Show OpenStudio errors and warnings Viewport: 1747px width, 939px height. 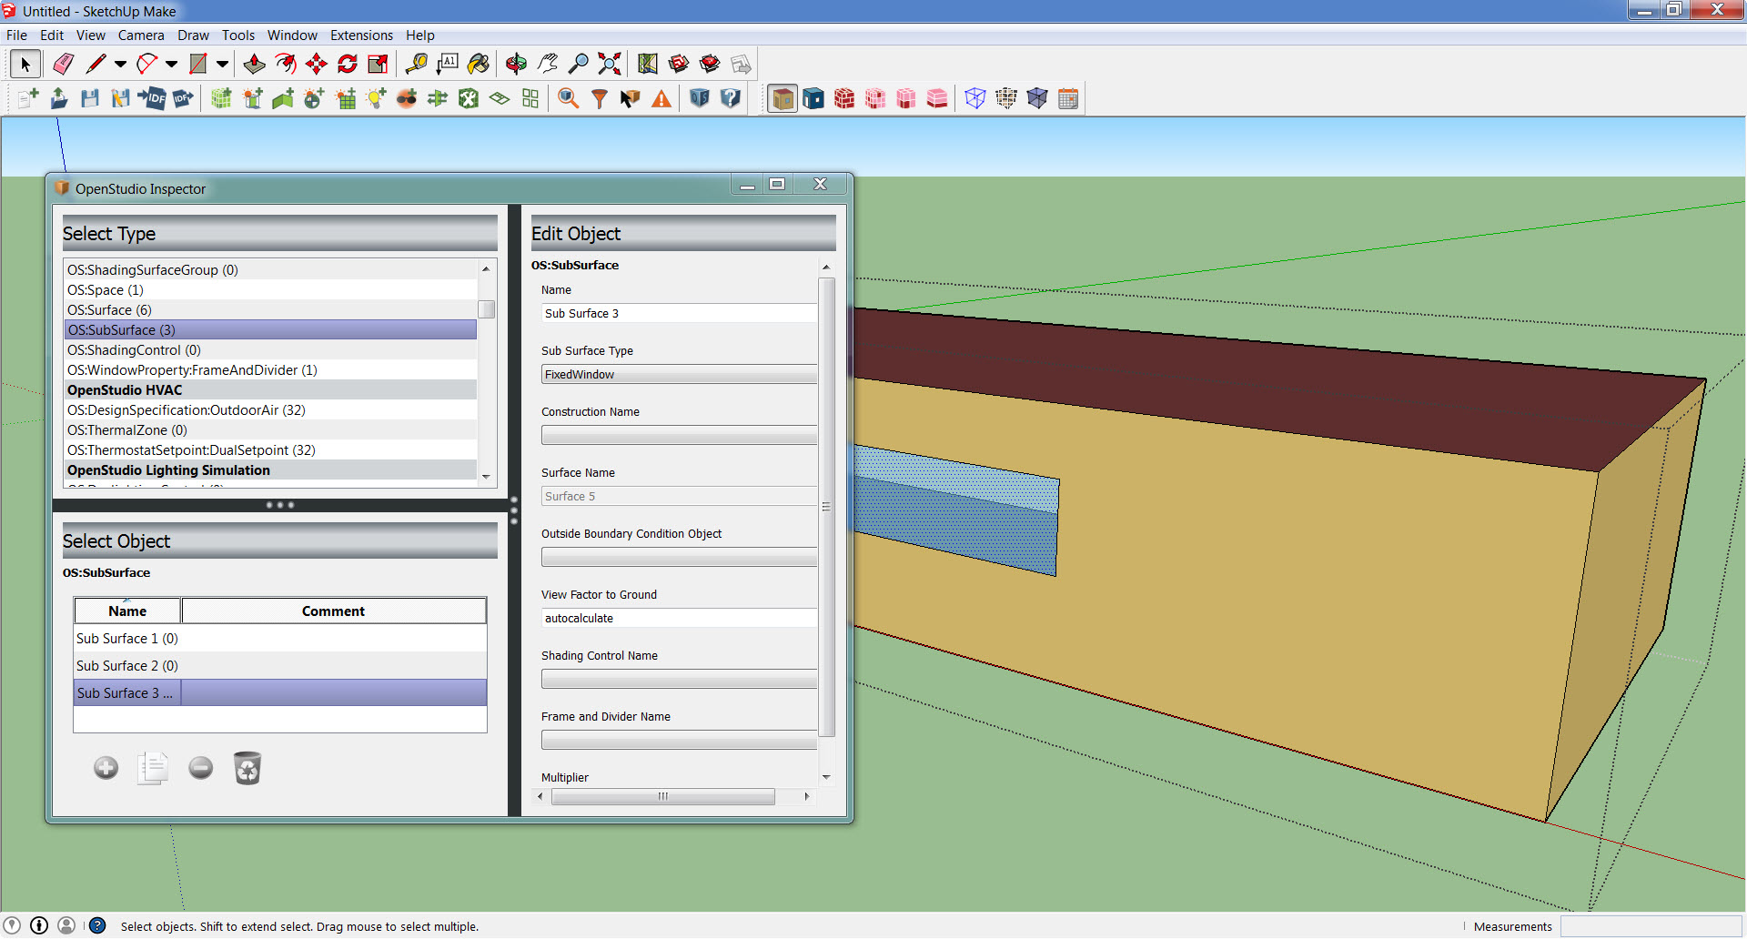click(x=660, y=98)
